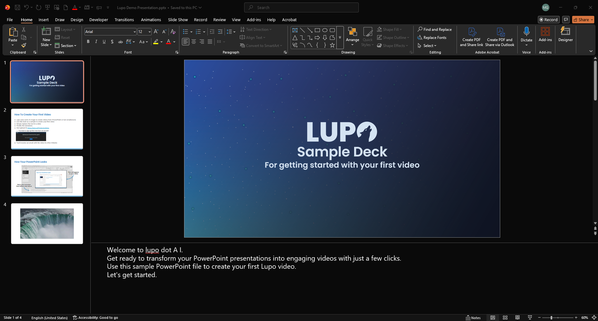Click the Undo arrow icon
Screen dimensions: 598x321
pyautogui.click(x=26, y=7)
